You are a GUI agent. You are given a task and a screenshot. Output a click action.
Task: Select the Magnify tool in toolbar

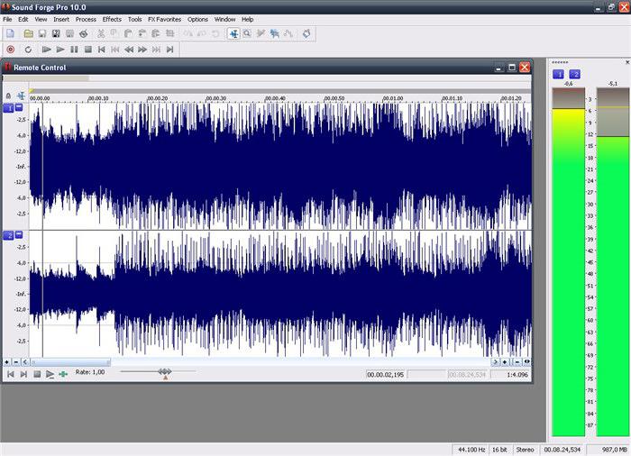click(247, 33)
